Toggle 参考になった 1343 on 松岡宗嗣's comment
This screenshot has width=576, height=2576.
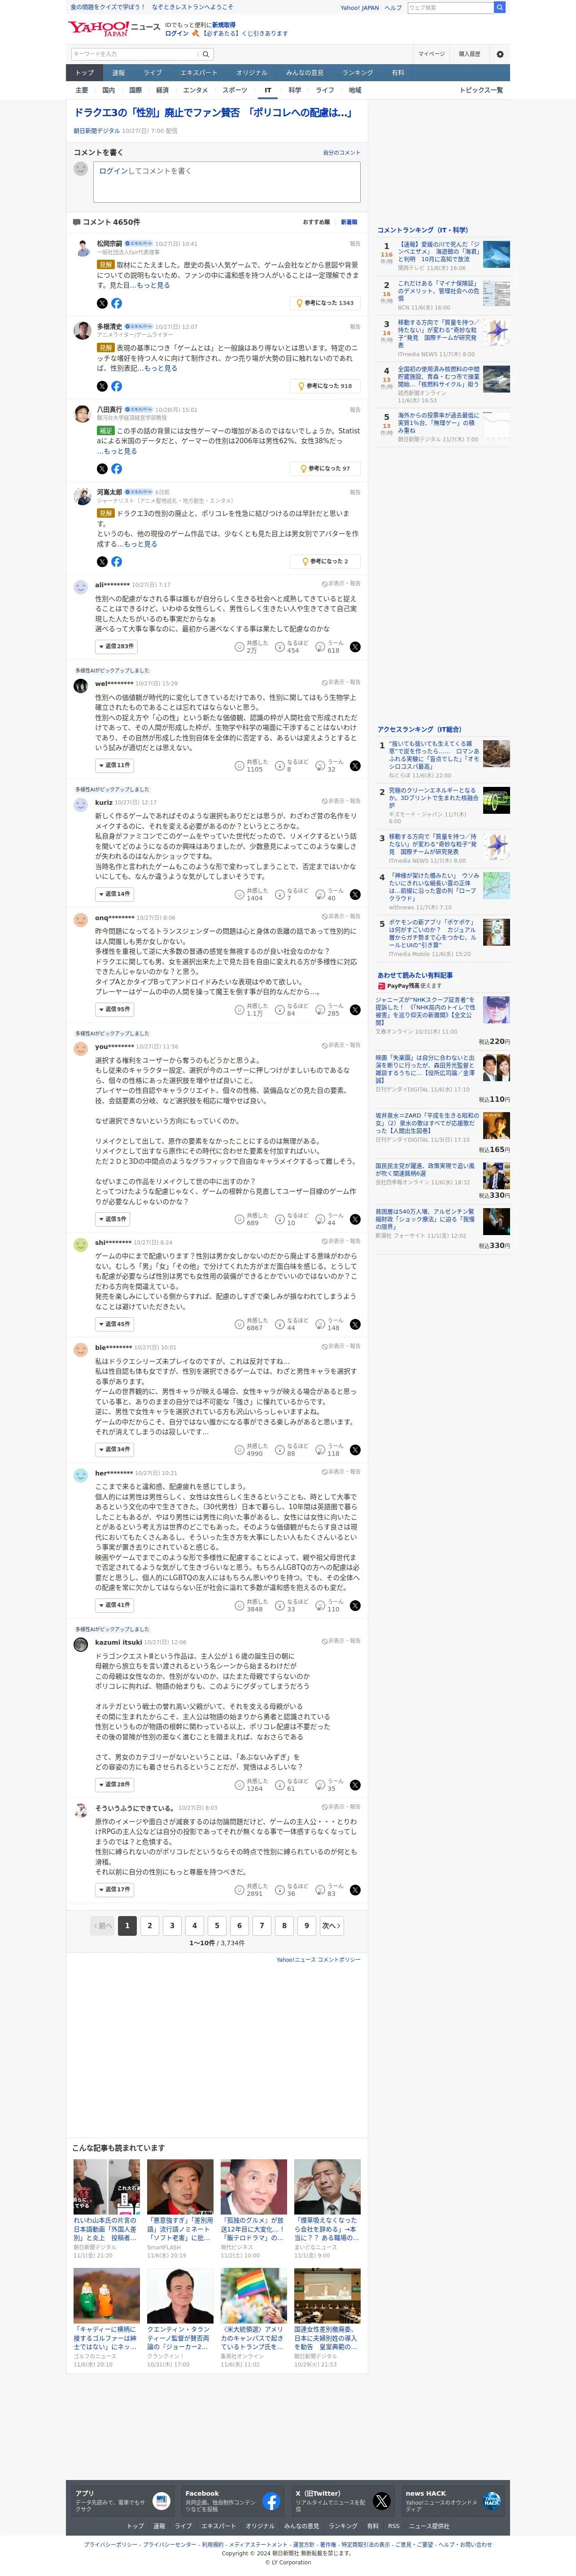(x=325, y=303)
